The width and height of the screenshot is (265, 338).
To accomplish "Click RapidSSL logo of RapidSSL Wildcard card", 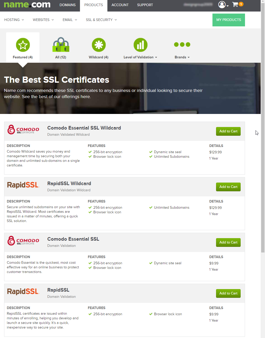I will 23,185.
